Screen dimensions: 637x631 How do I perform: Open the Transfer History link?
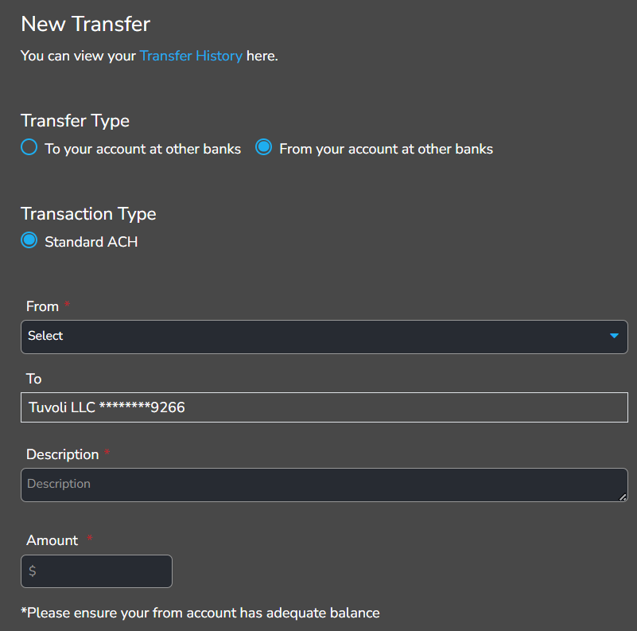[x=191, y=56]
